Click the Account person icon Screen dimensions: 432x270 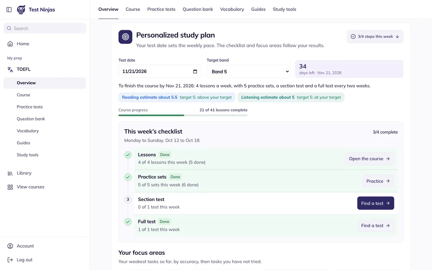point(10,246)
